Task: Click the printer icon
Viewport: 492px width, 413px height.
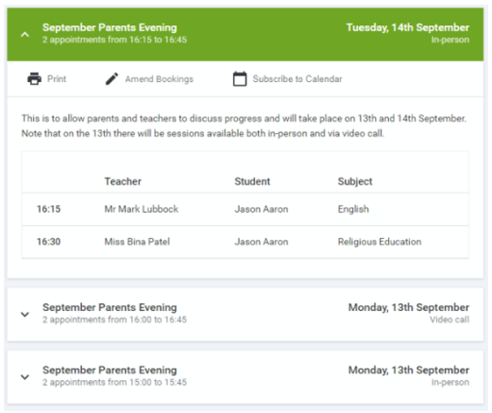Action: click(34, 78)
